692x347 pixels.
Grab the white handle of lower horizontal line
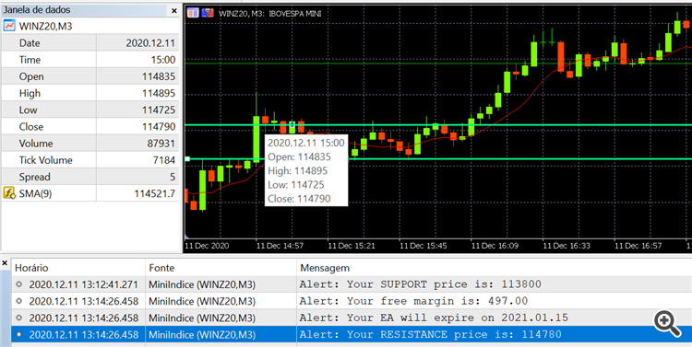pos(187,159)
